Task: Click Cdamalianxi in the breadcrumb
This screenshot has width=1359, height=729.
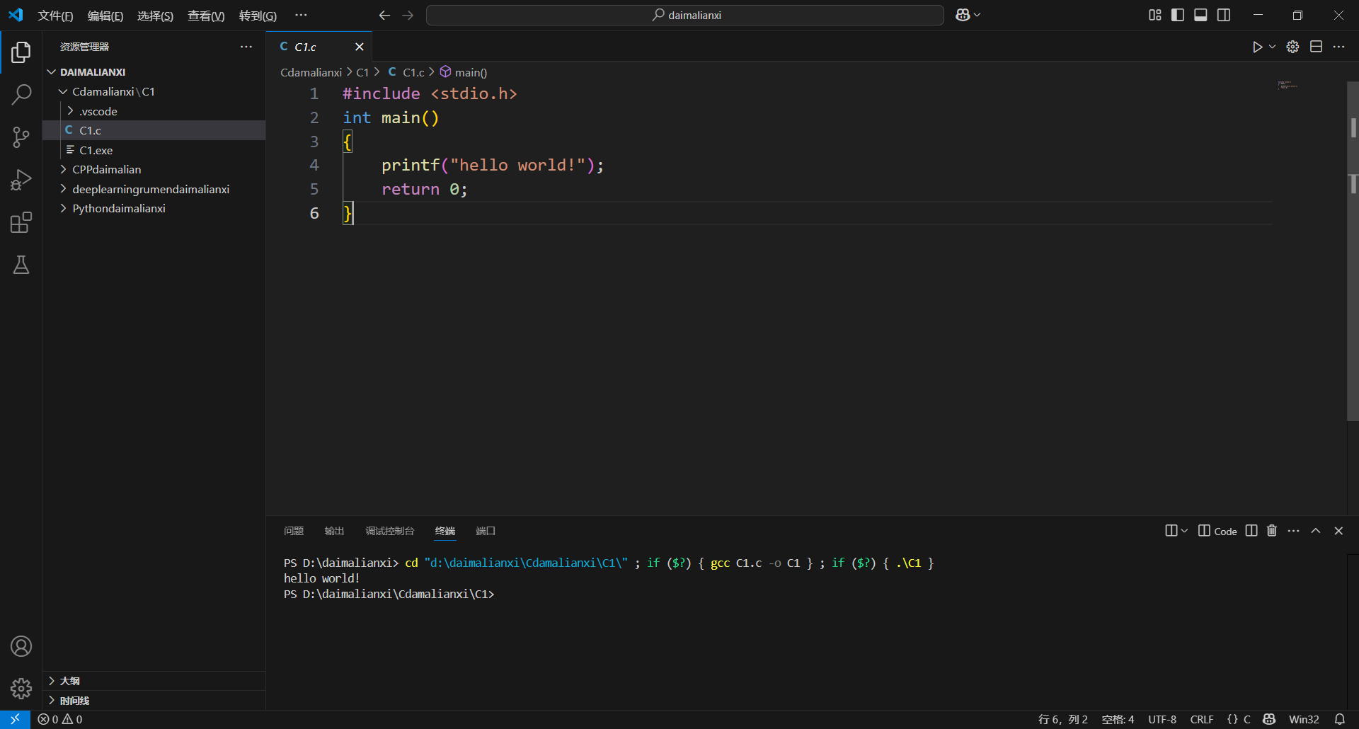Action: pos(311,72)
